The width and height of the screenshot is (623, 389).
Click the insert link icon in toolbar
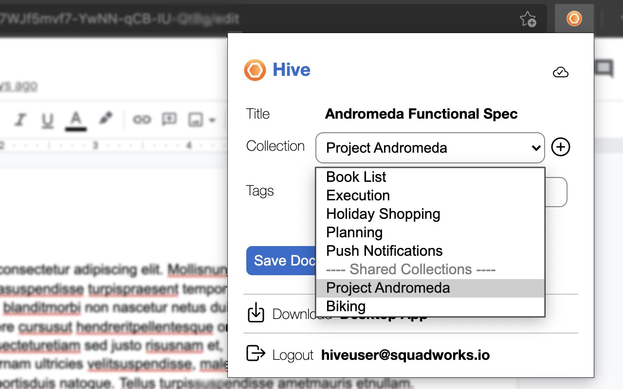pos(142,119)
